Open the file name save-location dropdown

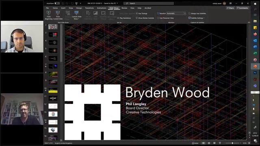[117, 3]
